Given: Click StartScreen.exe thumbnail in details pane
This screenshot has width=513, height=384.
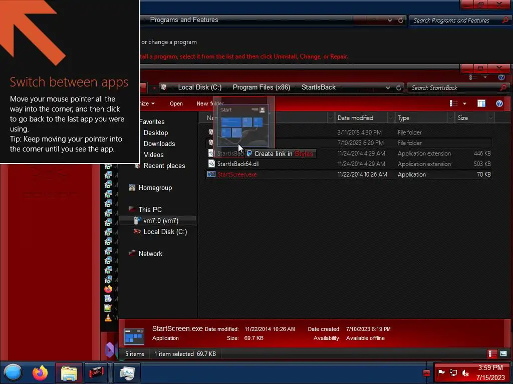Looking at the screenshot, I should (x=134, y=336).
